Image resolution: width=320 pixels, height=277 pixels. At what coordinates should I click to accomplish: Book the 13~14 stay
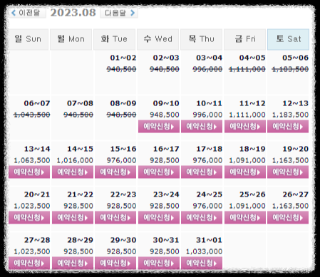[x=29, y=172]
